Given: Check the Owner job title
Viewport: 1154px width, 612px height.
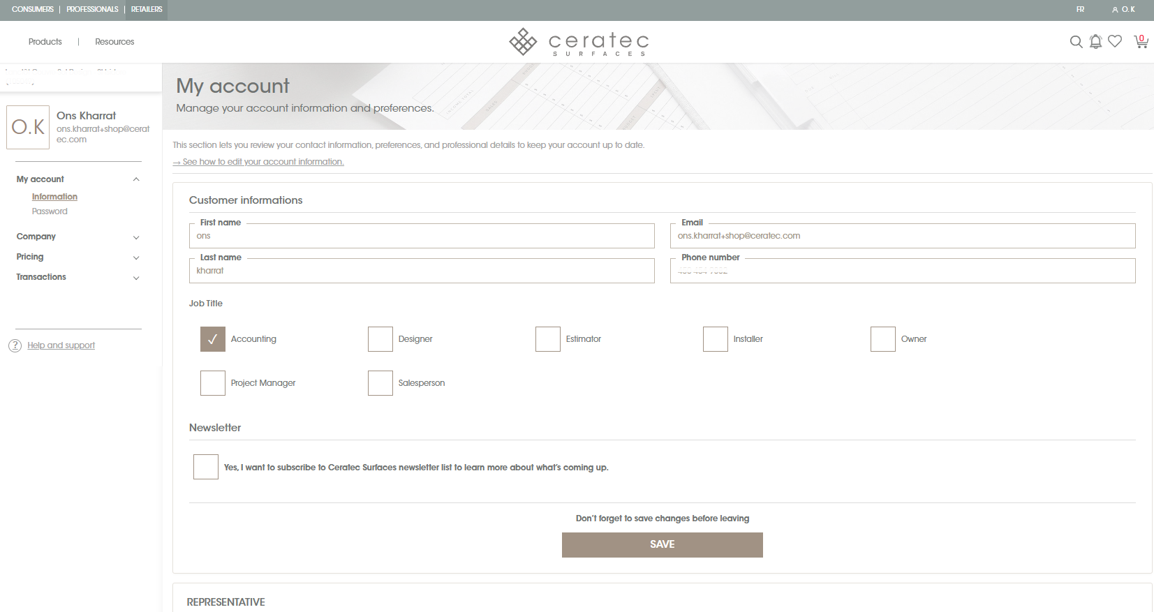Looking at the screenshot, I should point(883,339).
